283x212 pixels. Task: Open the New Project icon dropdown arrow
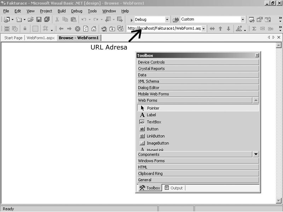pyautogui.click(x=12, y=19)
